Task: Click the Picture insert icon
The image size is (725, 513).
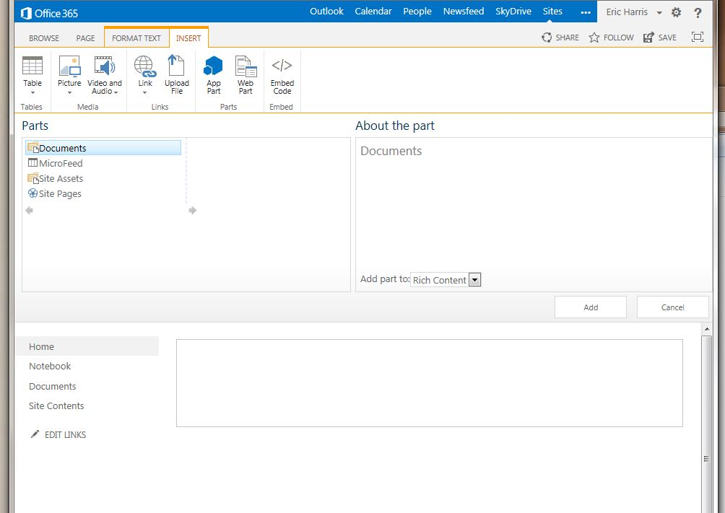Action: click(69, 66)
